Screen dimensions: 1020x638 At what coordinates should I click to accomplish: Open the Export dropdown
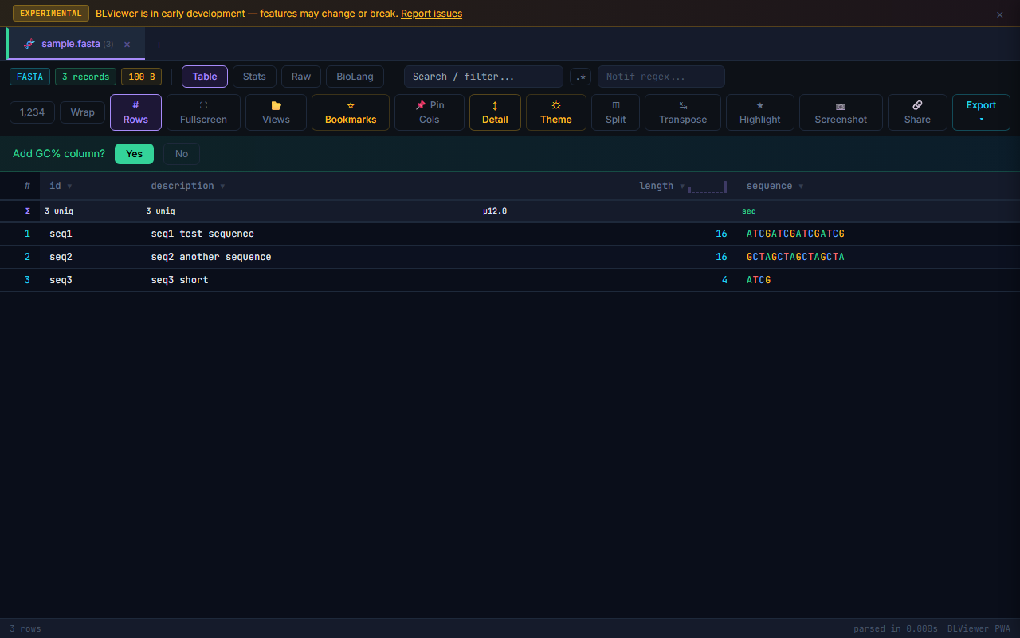(981, 112)
